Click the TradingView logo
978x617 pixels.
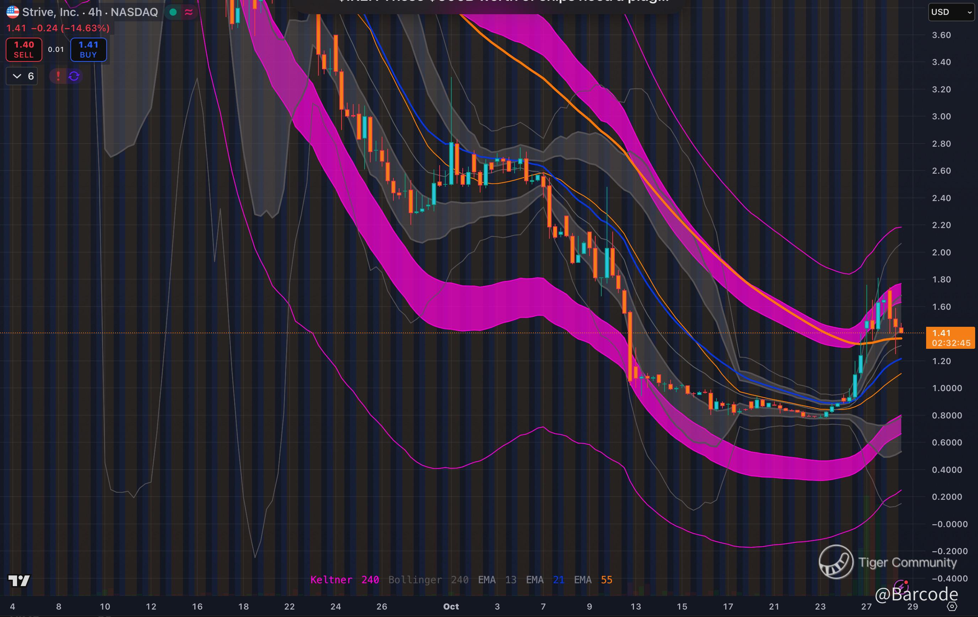pos(19,580)
